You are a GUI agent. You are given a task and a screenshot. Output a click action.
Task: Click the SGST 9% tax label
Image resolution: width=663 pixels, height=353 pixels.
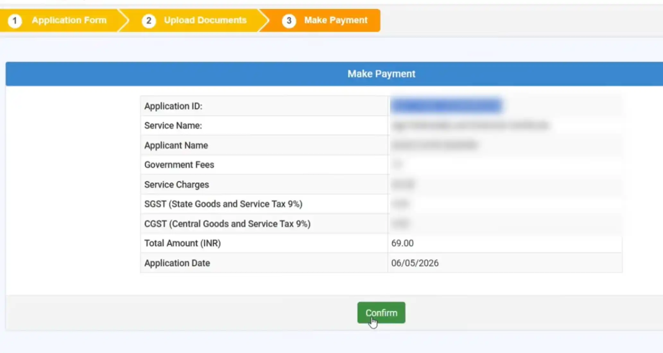pyautogui.click(x=223, y=204)
